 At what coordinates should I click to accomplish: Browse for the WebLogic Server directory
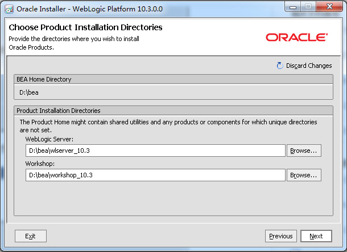[304, 151]
